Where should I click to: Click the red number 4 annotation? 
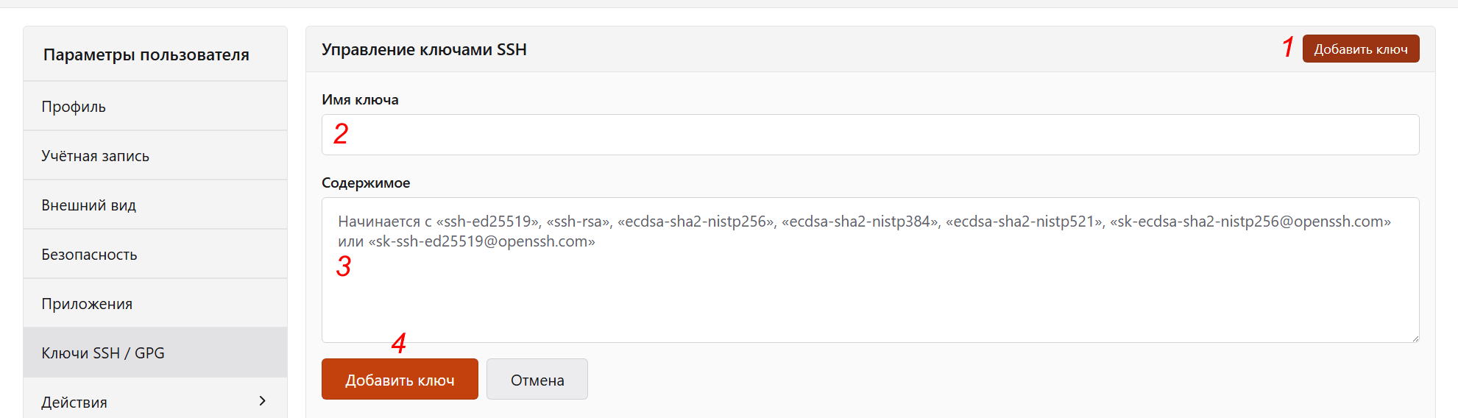pyautogui.click(x=399, y=343)
